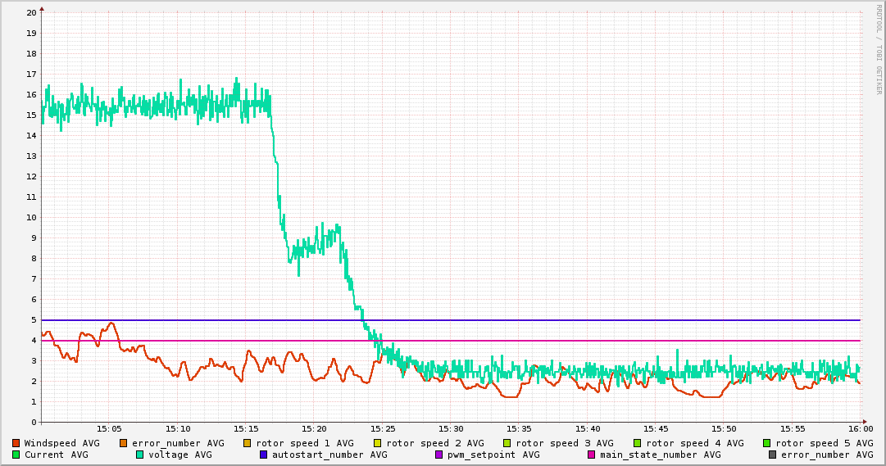The width and height of the screenshot is (886, 466).
Task: Click the voltage AVG legend text
Action: point(175,455)
